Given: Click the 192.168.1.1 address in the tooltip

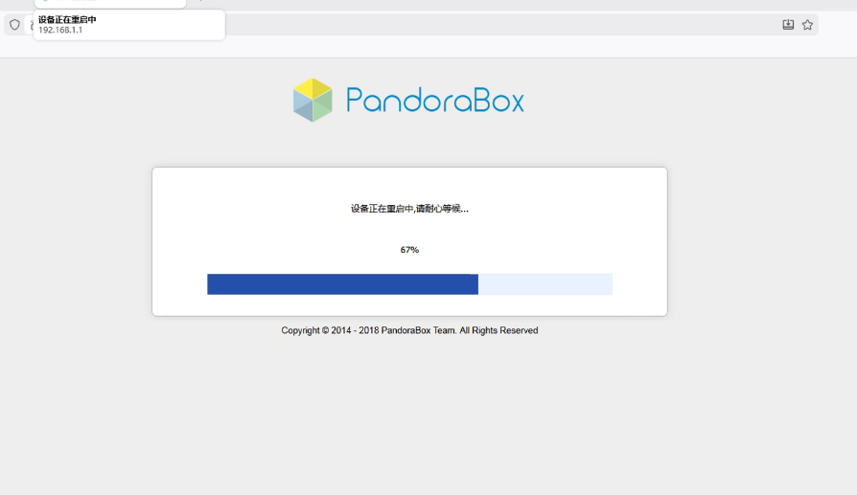Looking at the screenshot, I should 60,30.
